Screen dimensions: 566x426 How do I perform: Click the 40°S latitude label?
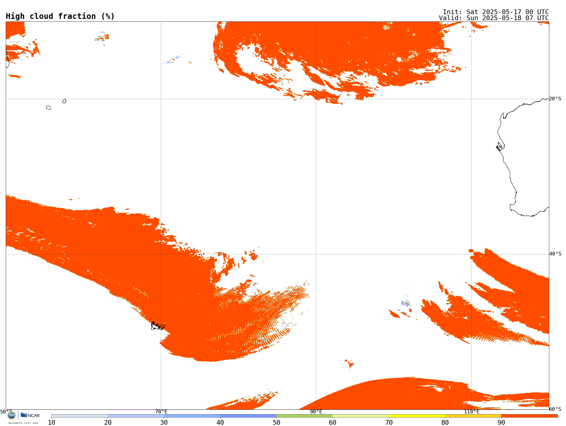click(555, 254)
